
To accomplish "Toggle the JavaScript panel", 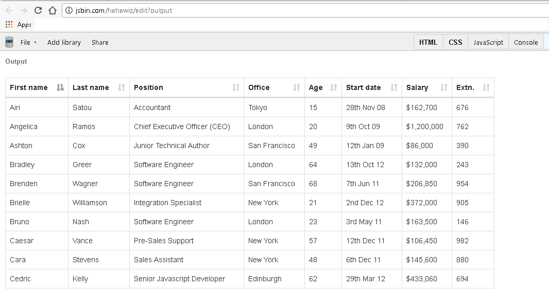I will pyautogui.click(x=488, y=42).
